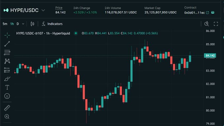Click the green market status dot
This screenshot has width=224, height=126.
[76, 33]
